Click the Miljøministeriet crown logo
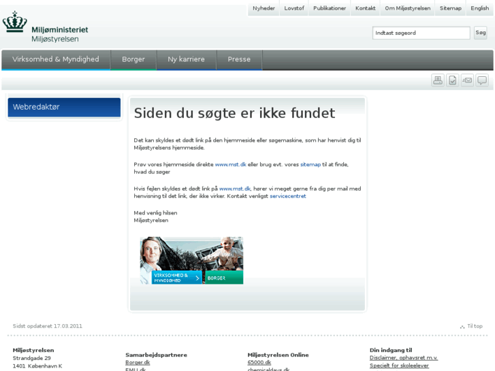Viewport: 495px width, 371px height. coord(14,22)
